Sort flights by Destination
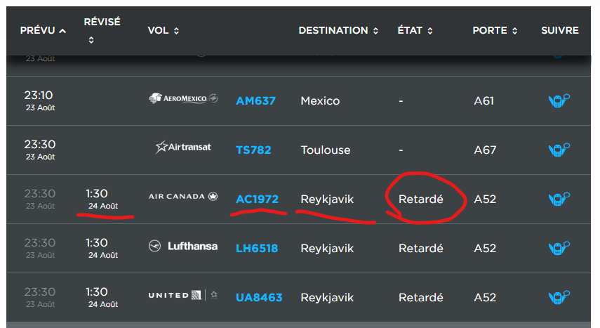The height and width of the screenshot is (328, 600). point(338,31)
